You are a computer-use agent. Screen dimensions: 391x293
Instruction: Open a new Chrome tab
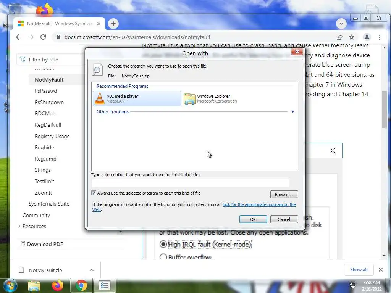pos(113,24)
